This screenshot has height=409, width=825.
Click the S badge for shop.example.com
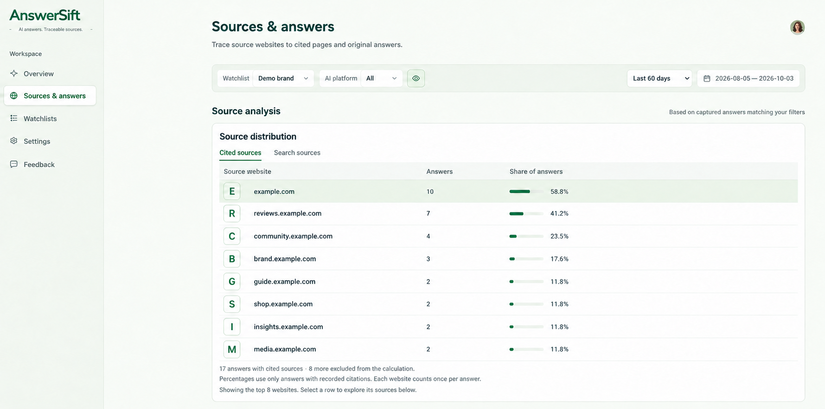coord(232,304)
